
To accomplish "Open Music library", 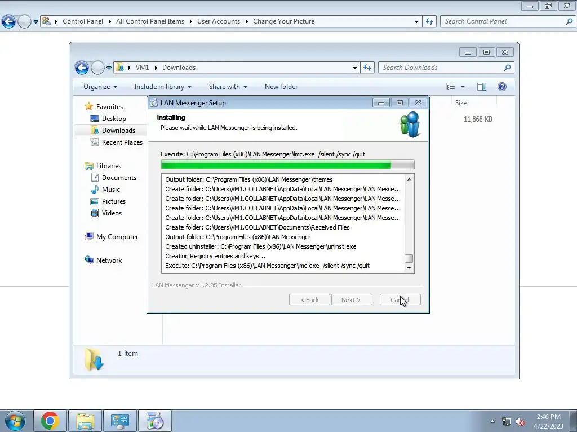I will [111, 190].
